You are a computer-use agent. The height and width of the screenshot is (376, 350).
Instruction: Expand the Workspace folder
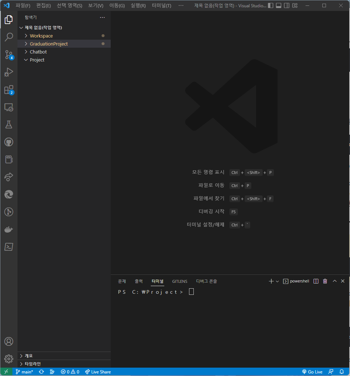click(x=26, y=36)
